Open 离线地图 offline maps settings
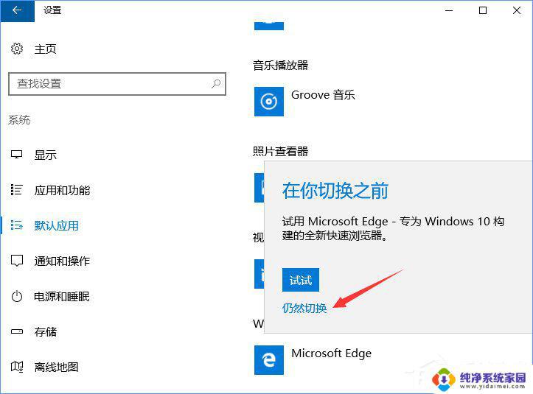The width and height of the screenshot is (533, 394). click(x=57, y=367)
